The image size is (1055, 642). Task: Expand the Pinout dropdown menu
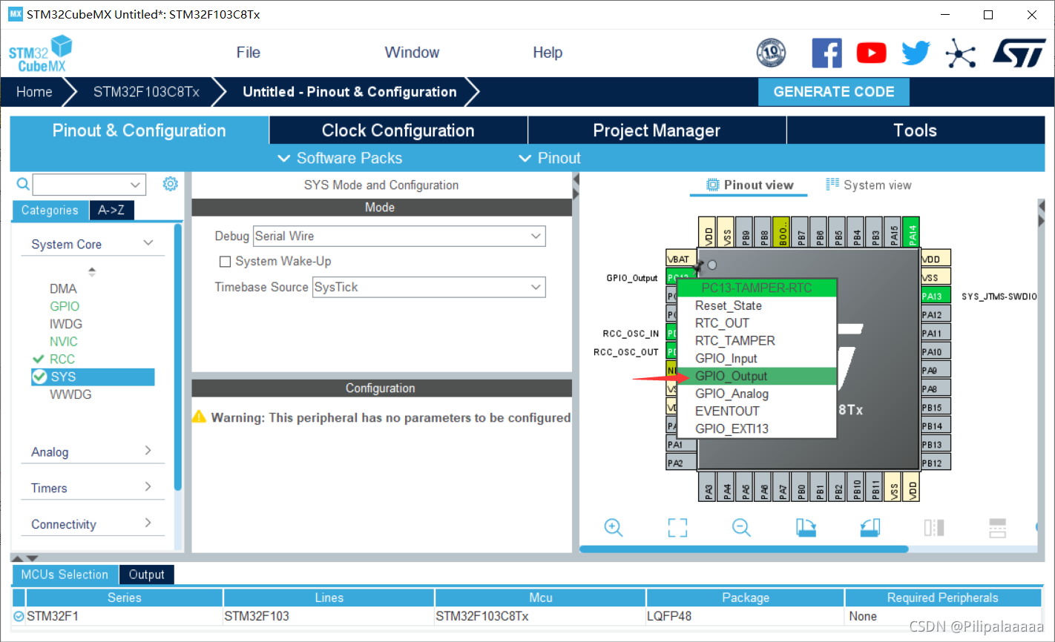[550, 158]
